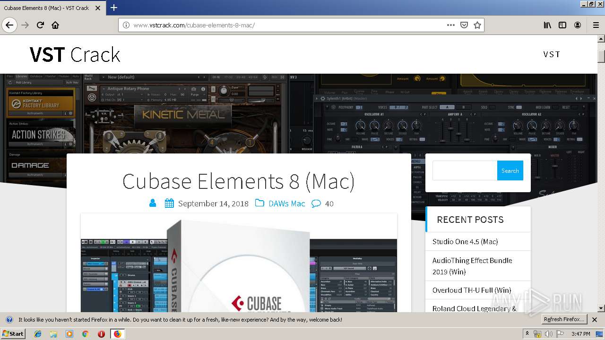Open the 40 comments link
Image resolution: width=605 pixels, height=340 pixels.
click(x=329, y=204)
